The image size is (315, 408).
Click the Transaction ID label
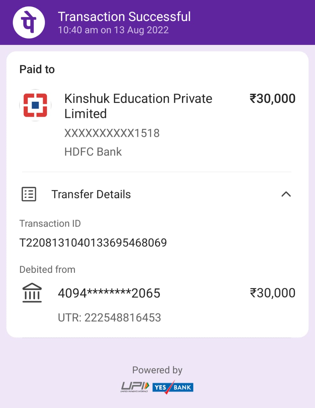click(x=50, y=223)
